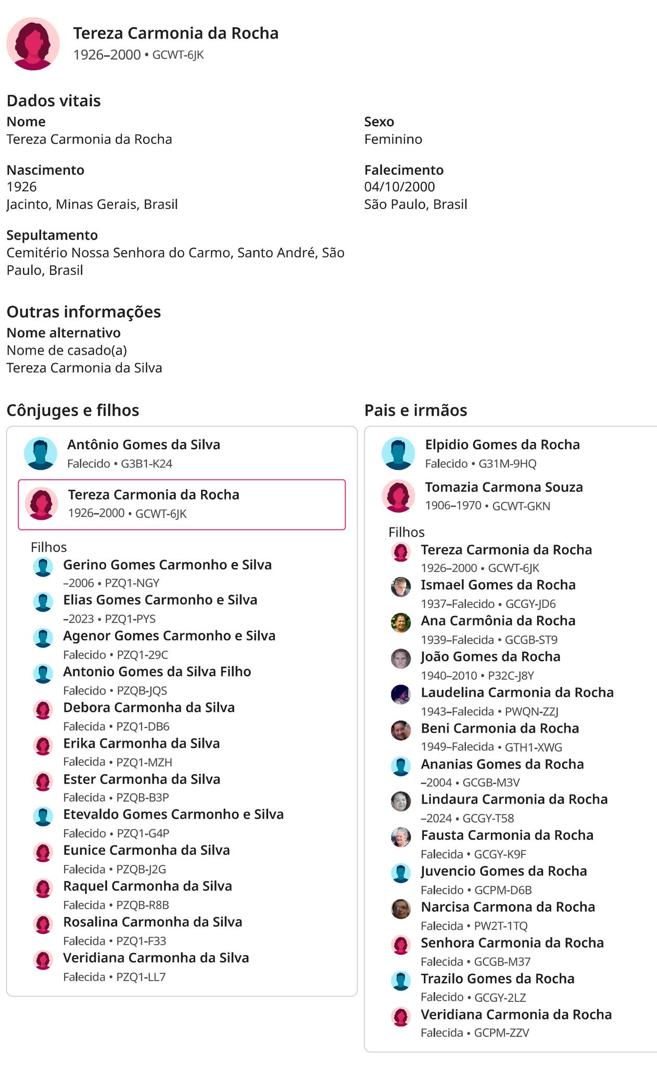The width and height of the screenshot is (657, 1067).
Task: Click Elpidio Gomes da Rocha's avatar icon
Action: [398, 453]
